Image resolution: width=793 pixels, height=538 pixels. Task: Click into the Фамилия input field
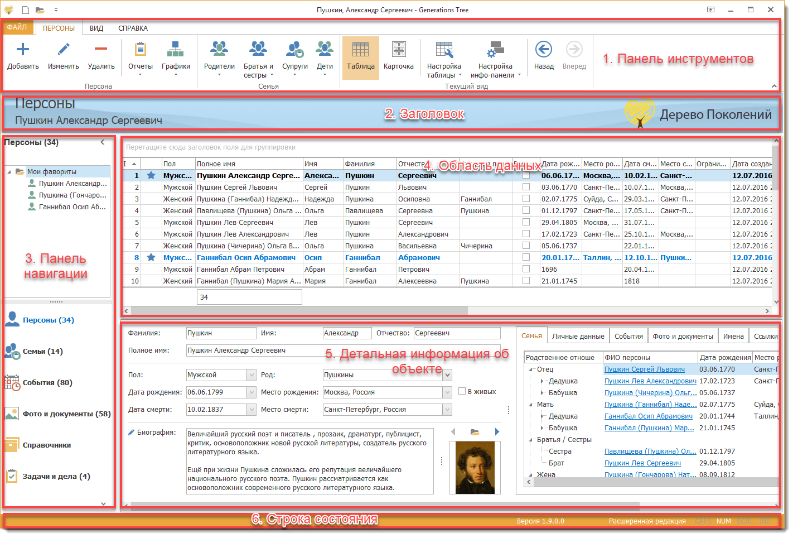pos(221,333)
